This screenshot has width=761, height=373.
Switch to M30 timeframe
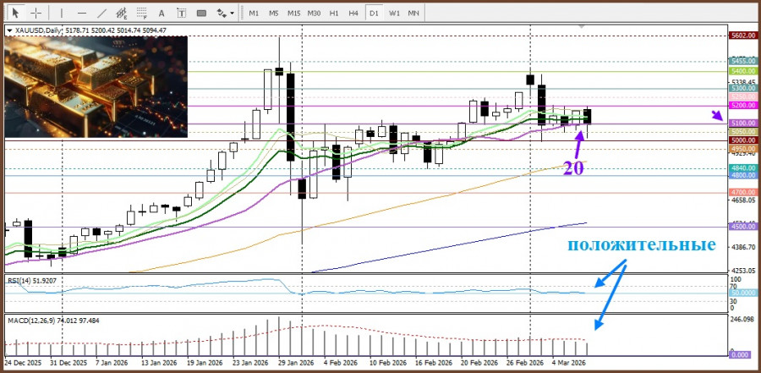[x=314, y=14]
